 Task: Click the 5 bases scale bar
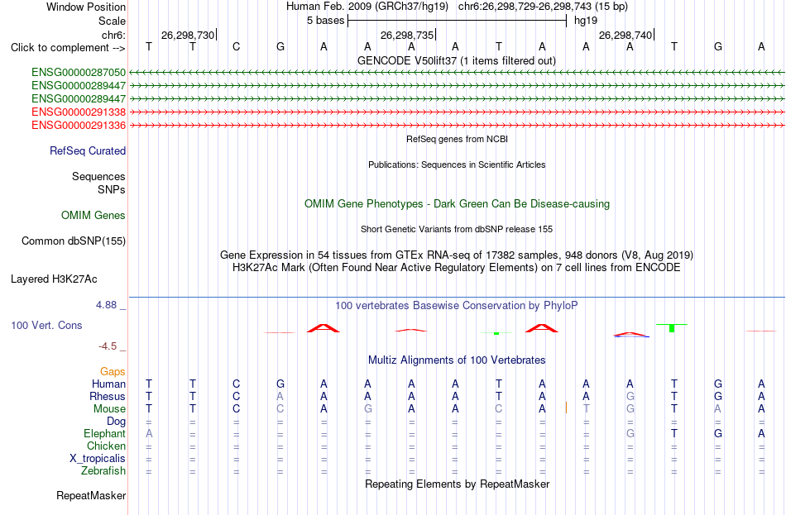[457, 21]
